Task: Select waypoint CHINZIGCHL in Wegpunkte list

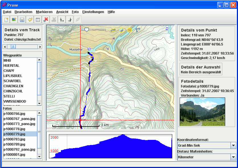Action: [13, 91]
